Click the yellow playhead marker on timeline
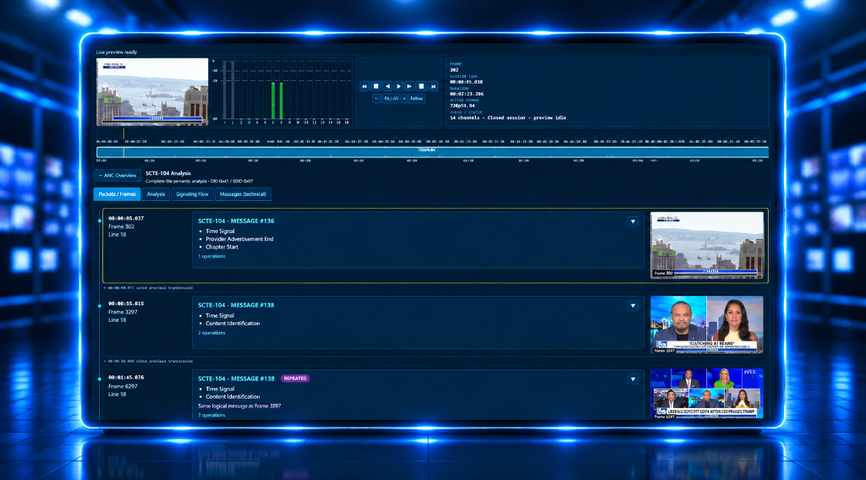The image size is (866, 480). (x=123, y=134)
